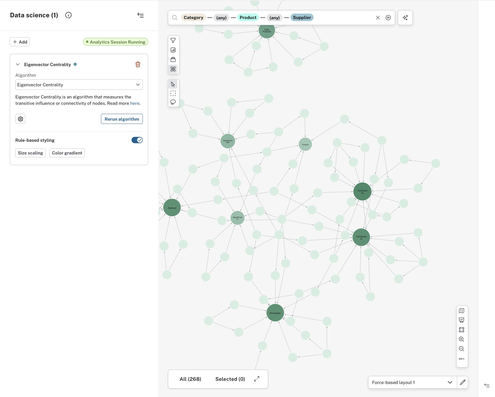Collapse the Eigenvector Centrality section
This screenshot has height=397, width=495.
18,64
